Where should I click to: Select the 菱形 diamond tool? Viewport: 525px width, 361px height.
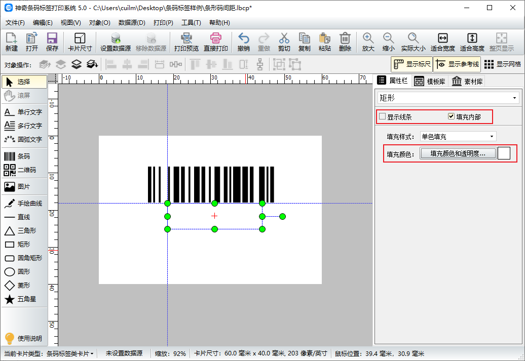(x=24, y=286)
